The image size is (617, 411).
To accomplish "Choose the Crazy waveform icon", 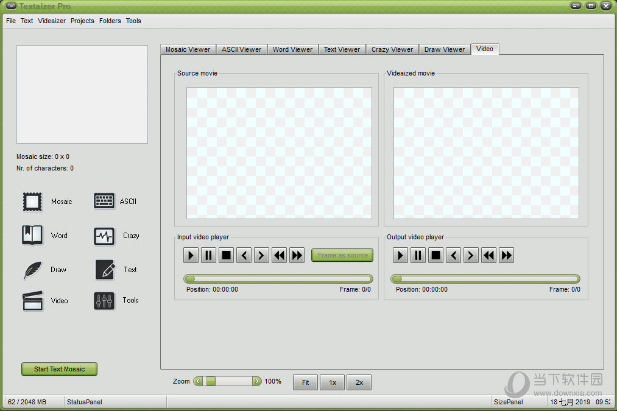I will (104, 236).
